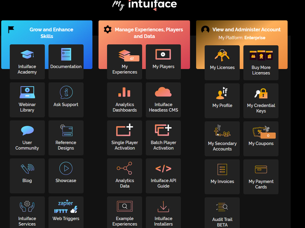Click the Showcase play circle icon
This screenshot has height=228, width=305.
pyautogui.click(x=66, y=168)
